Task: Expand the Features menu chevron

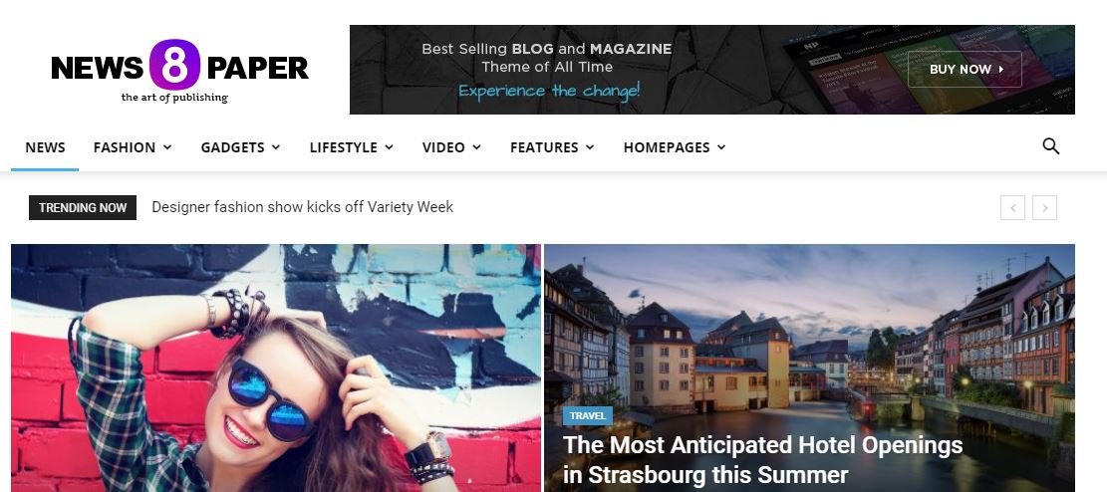Action: pos(590,146)
